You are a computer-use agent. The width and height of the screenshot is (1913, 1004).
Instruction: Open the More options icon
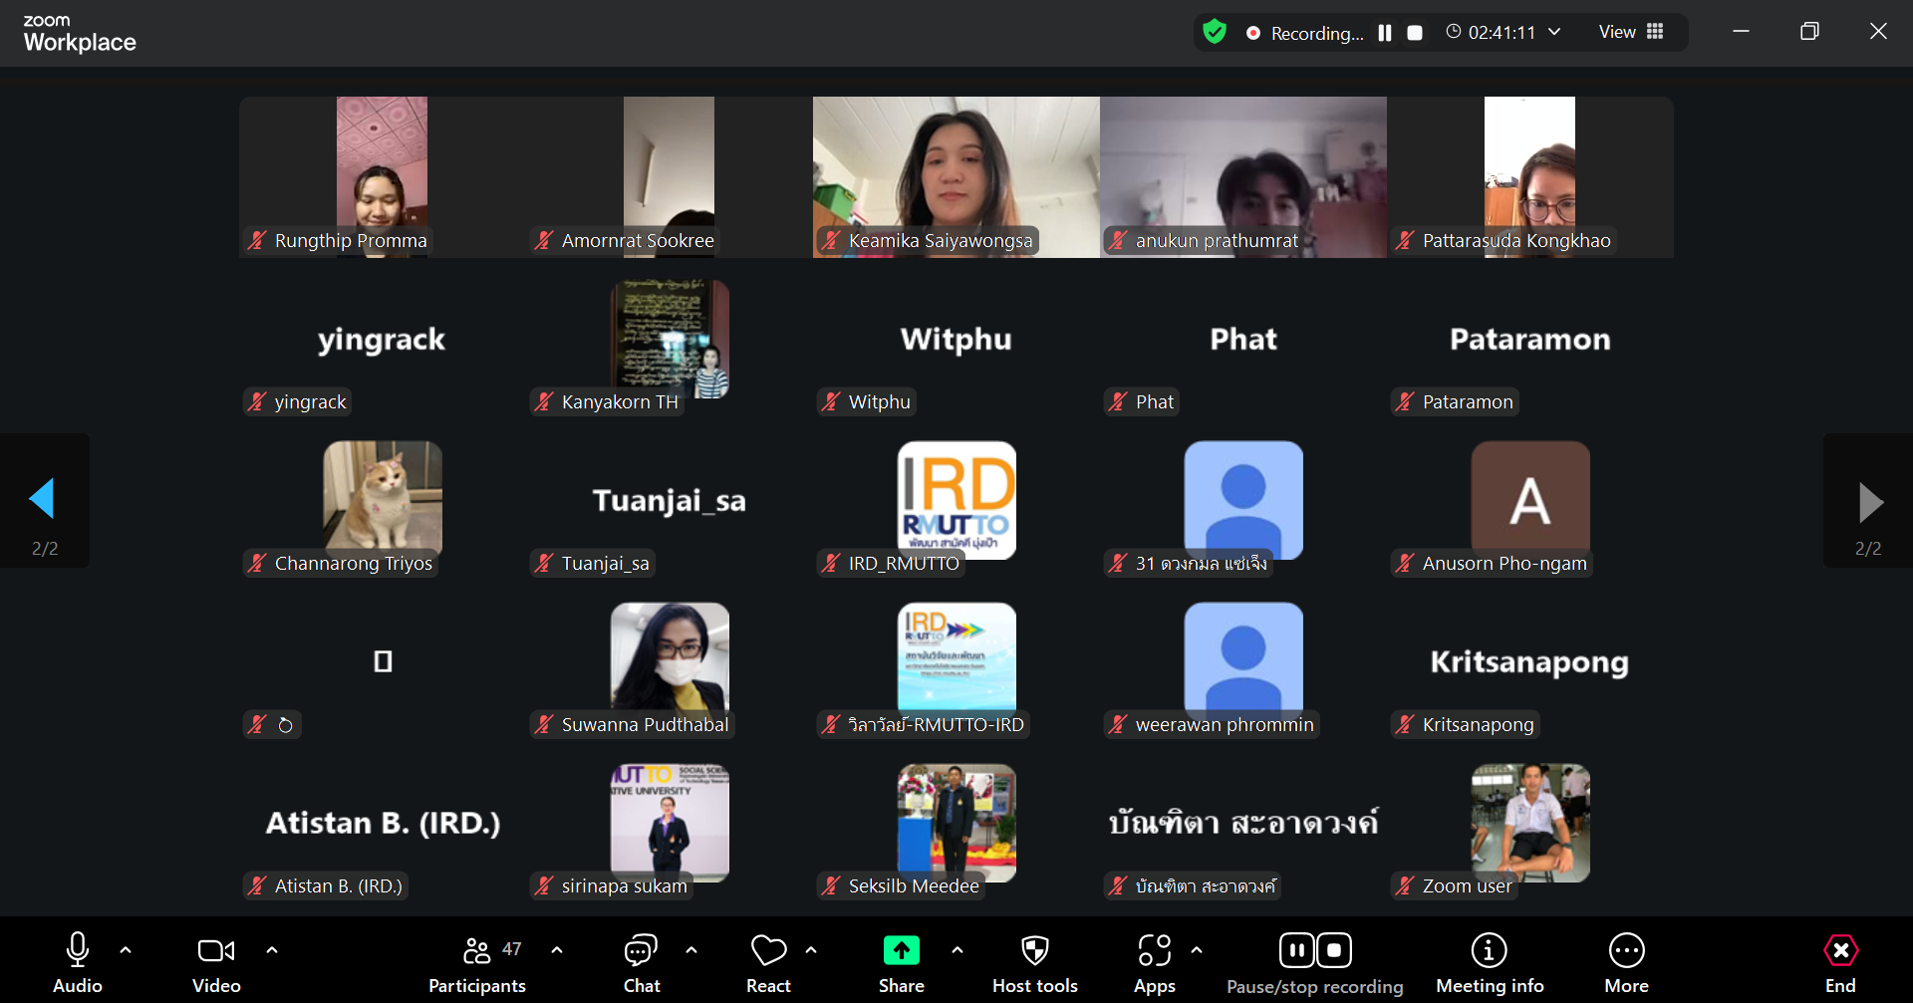pyautogui.click(x=1626, y=951)
